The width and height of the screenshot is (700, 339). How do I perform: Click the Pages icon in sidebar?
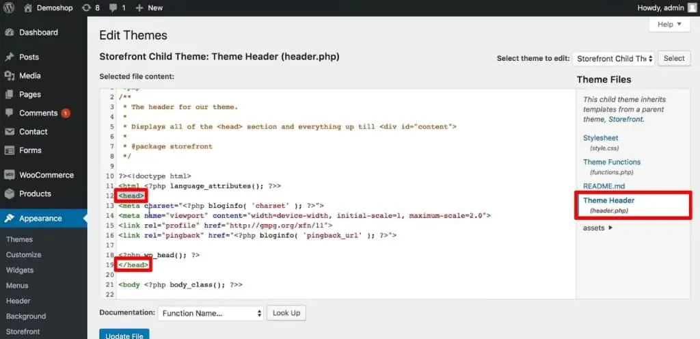pos(10,94)
